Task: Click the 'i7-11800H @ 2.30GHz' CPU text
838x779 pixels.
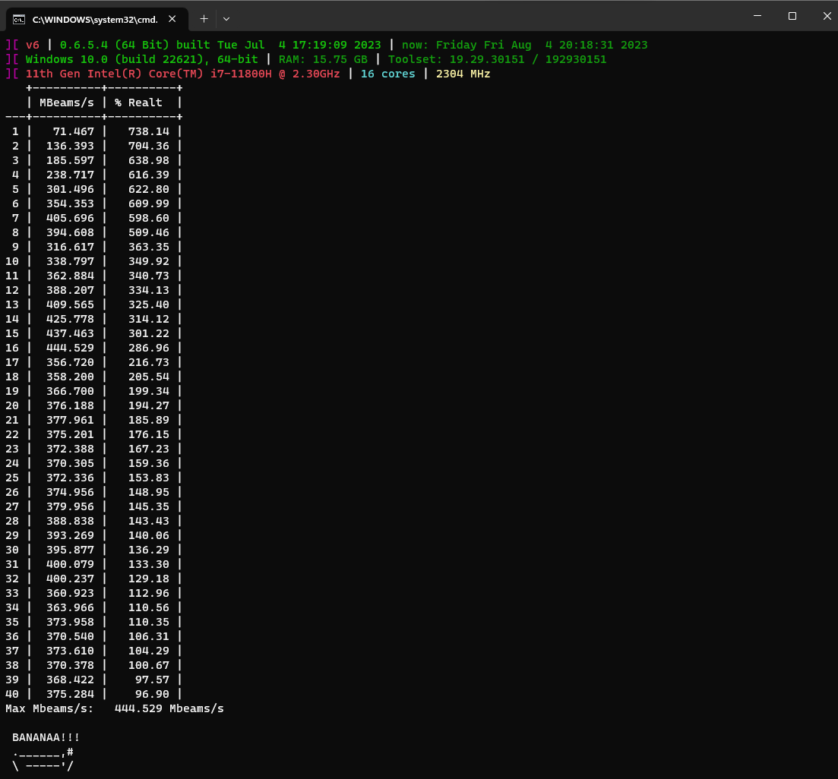Action: [275, 74]
